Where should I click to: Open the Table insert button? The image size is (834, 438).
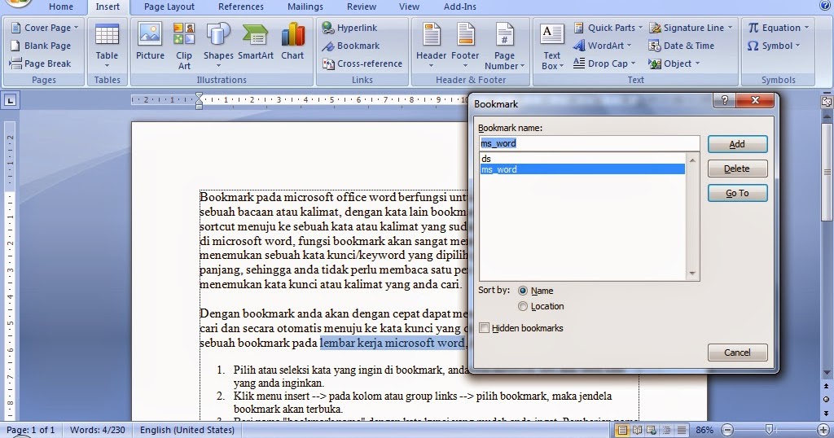tap(107, 46)
